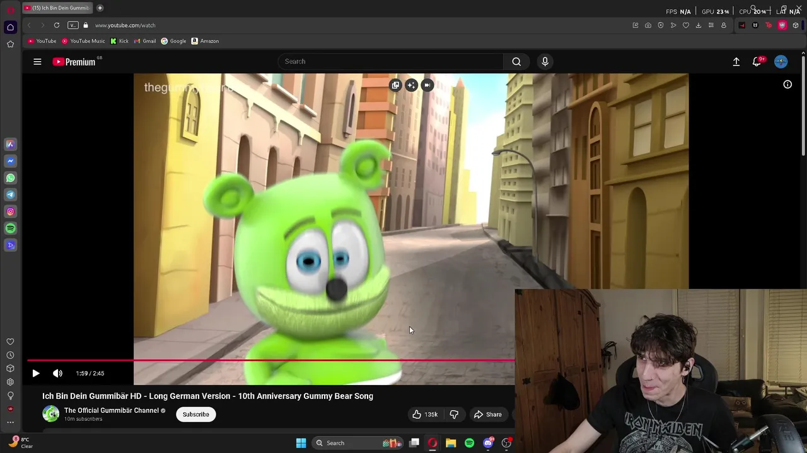
Task: Click the send arrow icon in toolbar
Action: tap(673, 25)
